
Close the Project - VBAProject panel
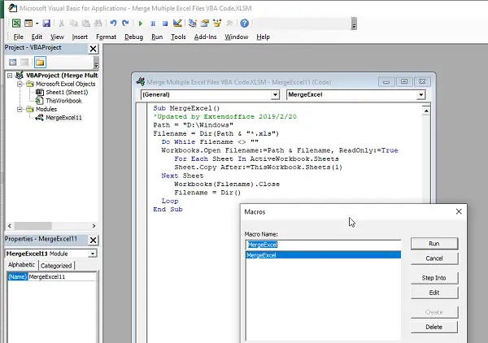[x=94, y=49]
